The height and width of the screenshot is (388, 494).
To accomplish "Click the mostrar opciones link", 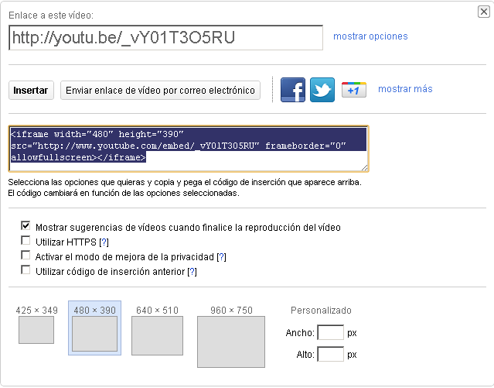I will click(x=370, y=36).
